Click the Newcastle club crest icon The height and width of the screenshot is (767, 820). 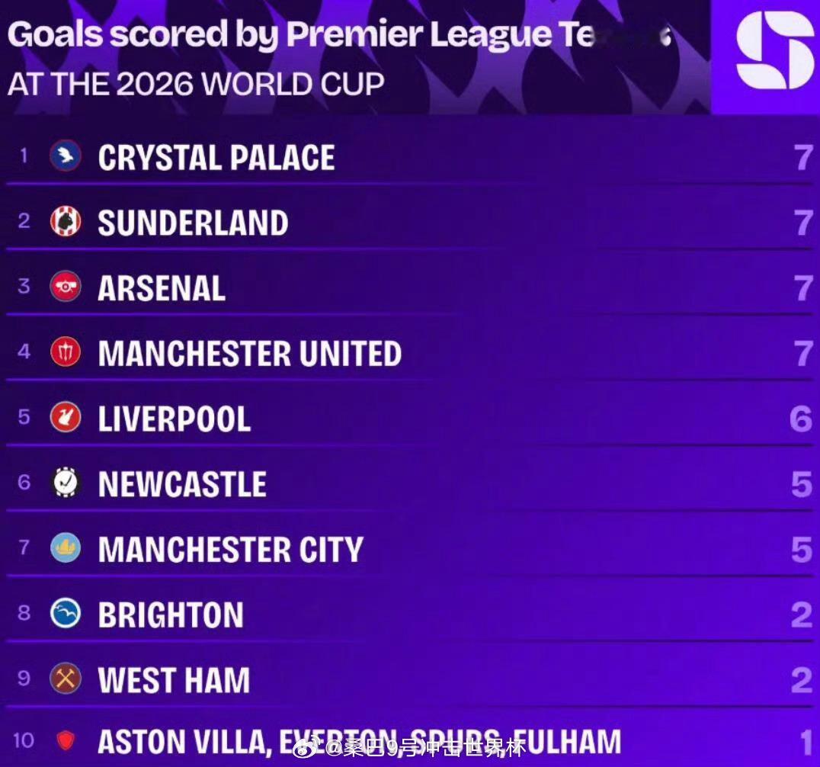[66, 482]
